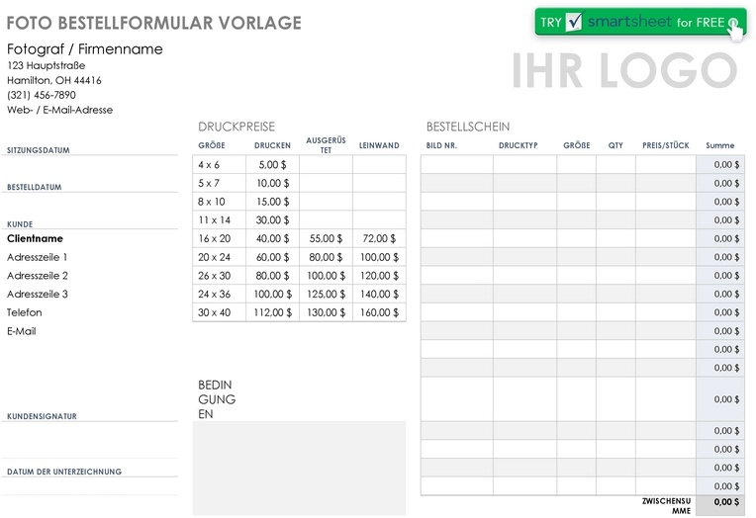Click the SITZUNGSDATUM input field
Image resolution: width=756 pixels, height=518 pixels.
click(90, 165)
